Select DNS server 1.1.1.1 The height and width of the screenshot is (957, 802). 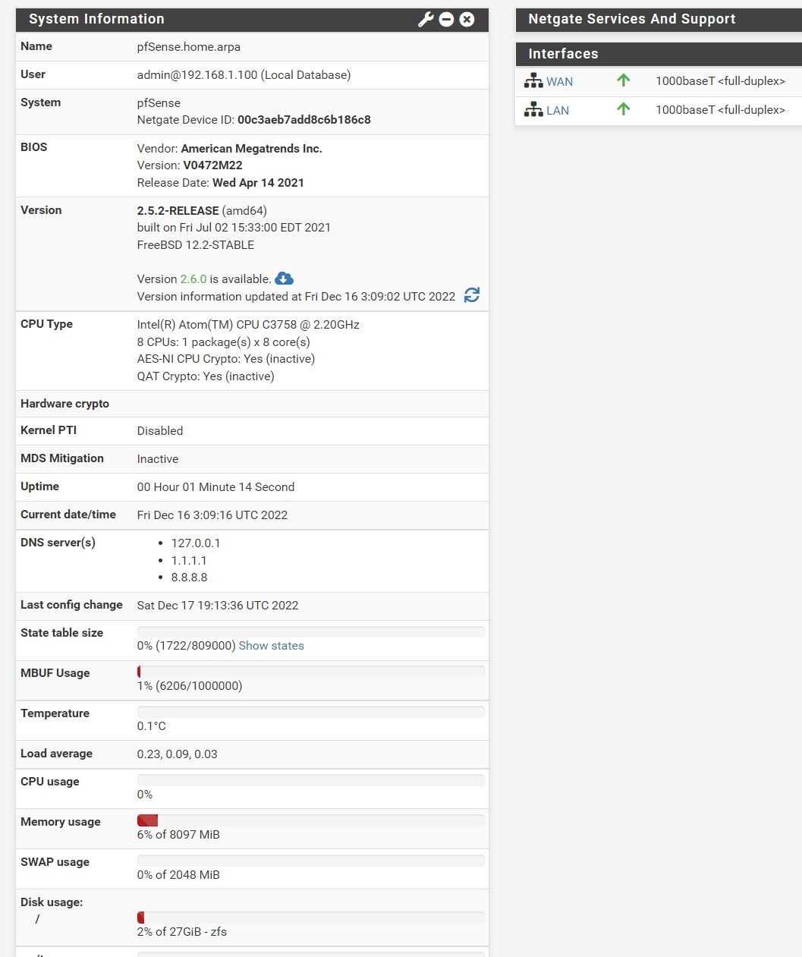click(x=189, y=561)
